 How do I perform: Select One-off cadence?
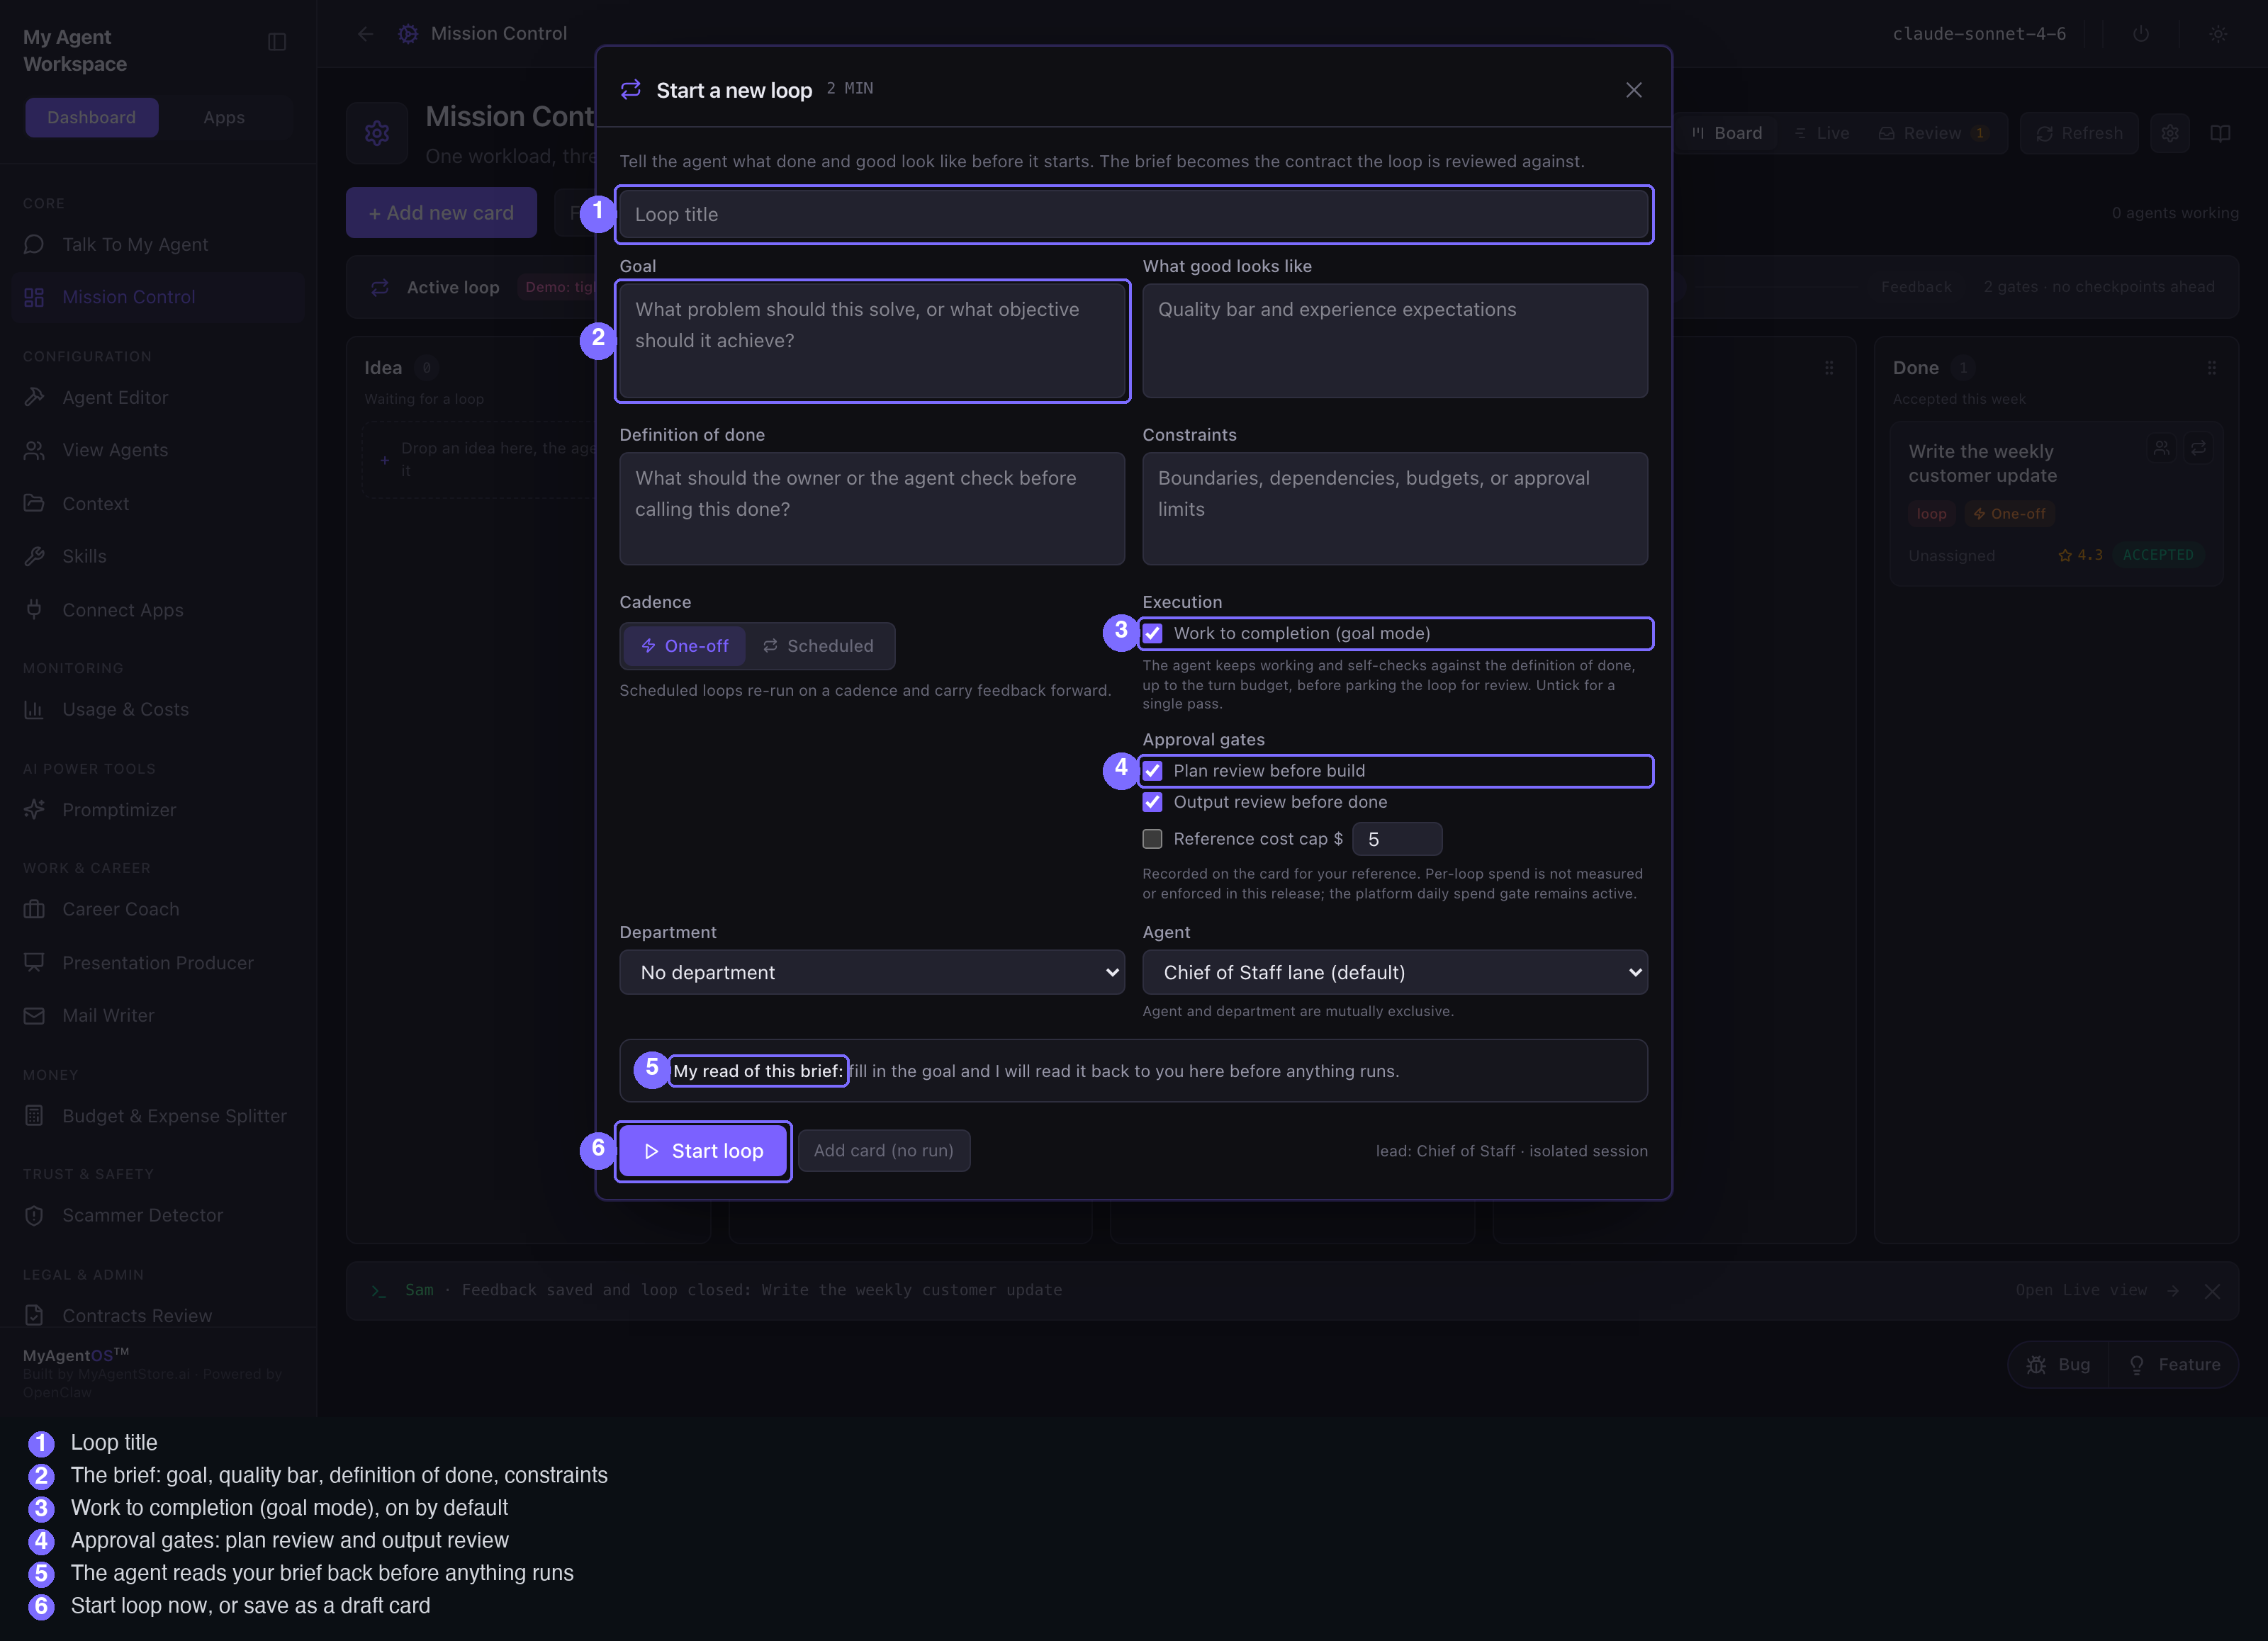(x=684, y=646)
